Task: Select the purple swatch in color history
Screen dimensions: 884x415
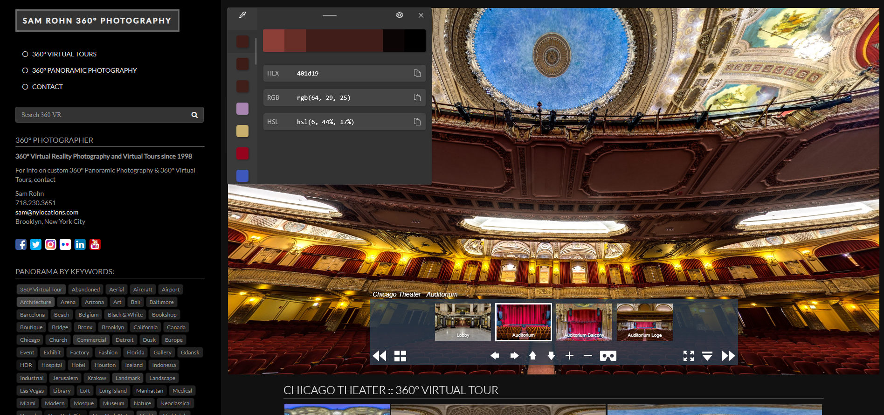Action: (x=242, y=109)
